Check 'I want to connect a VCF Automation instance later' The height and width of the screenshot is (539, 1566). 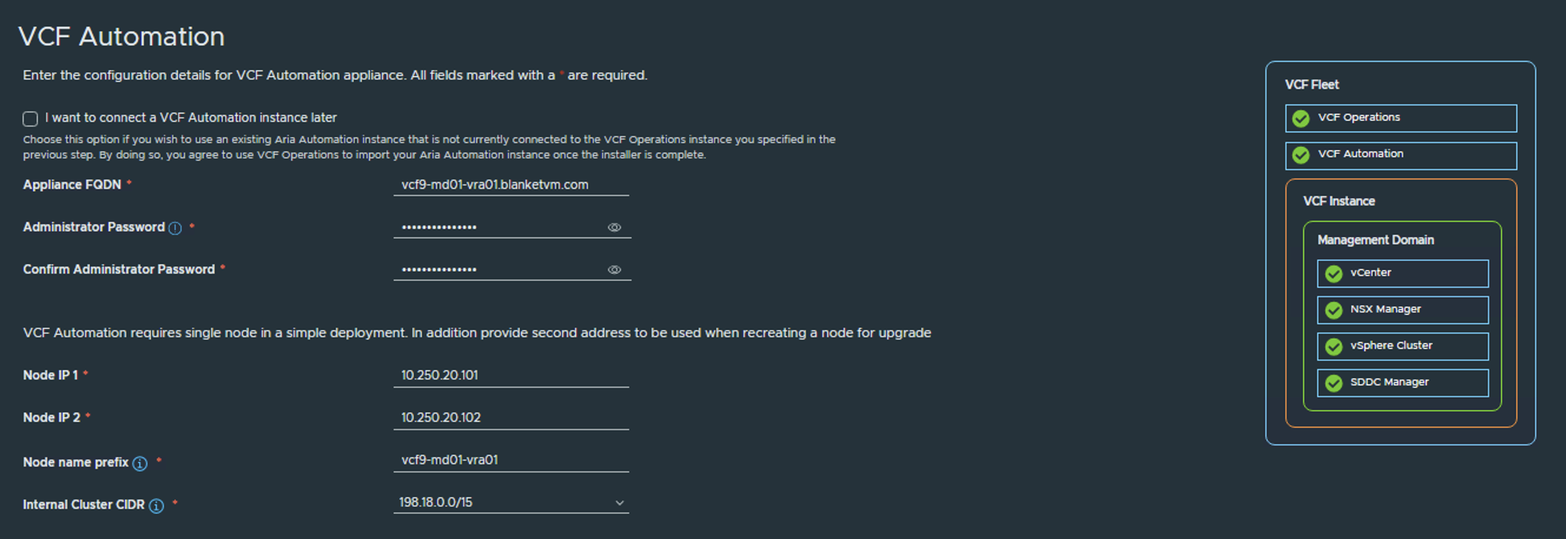(x=30, y=118)
